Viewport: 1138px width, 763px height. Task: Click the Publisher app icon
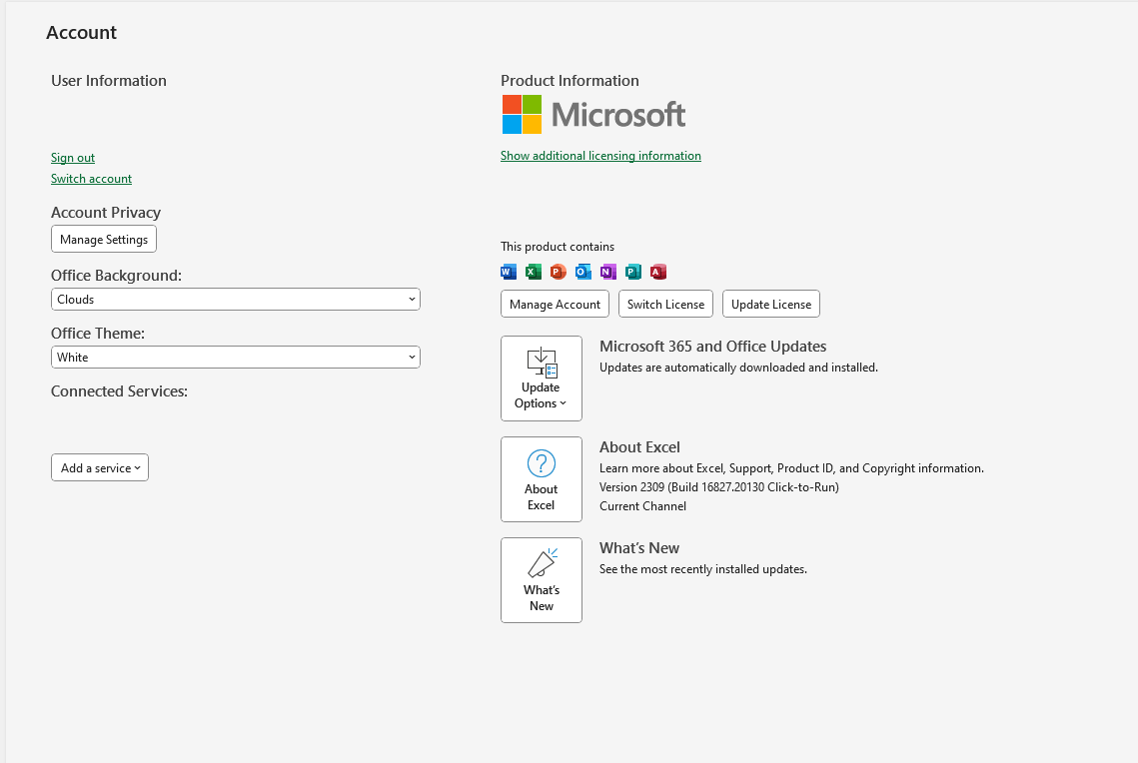click(x=632, y=272)
